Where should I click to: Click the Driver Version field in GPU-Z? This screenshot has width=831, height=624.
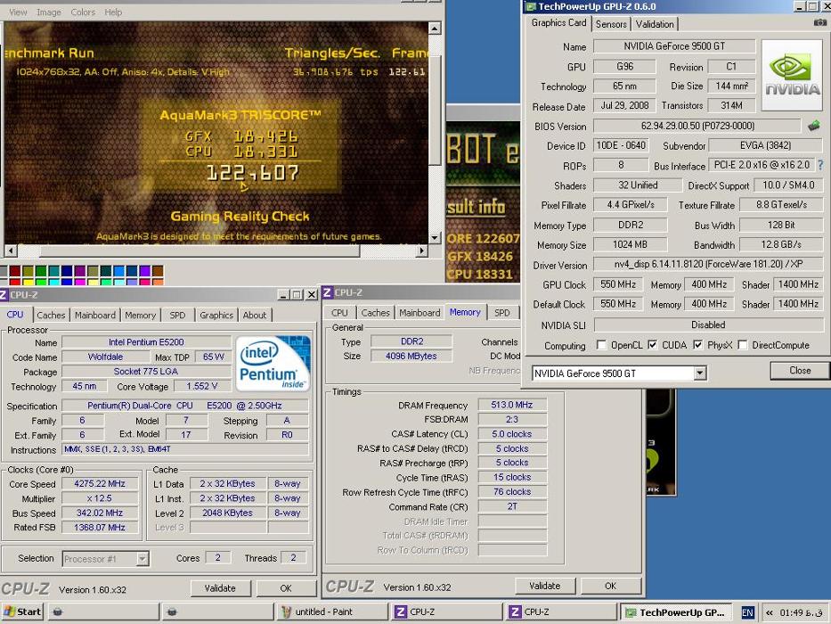click(x=708, y=264)
